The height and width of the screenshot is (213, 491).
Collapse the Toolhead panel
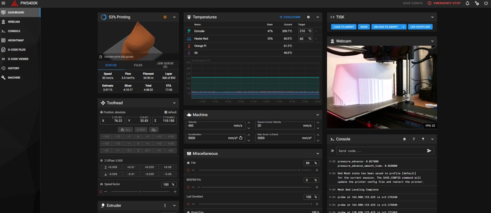tap(174, 103)
